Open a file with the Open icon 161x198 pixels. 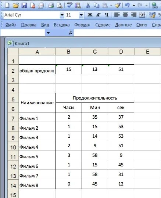[16, 5]
